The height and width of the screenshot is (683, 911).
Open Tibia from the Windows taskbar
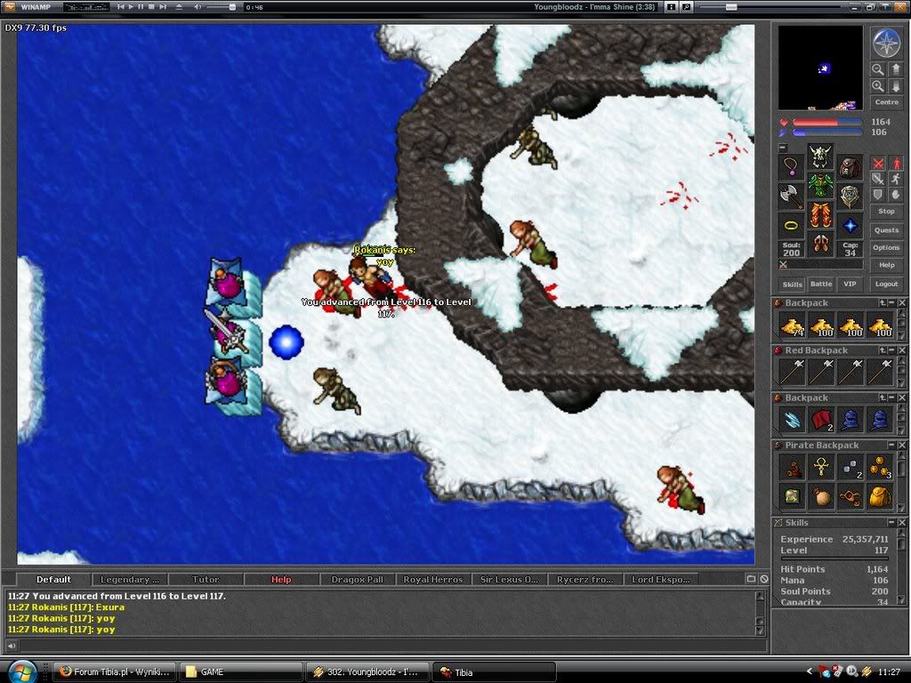point(494,672)
